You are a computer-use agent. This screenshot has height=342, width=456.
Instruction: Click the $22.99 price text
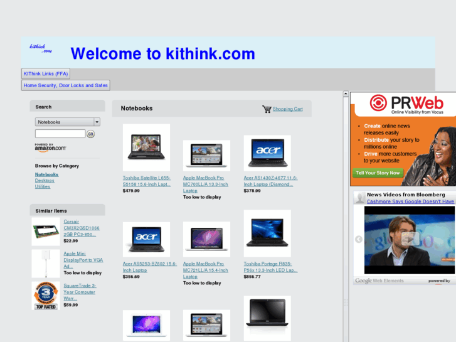coord(71,241)
